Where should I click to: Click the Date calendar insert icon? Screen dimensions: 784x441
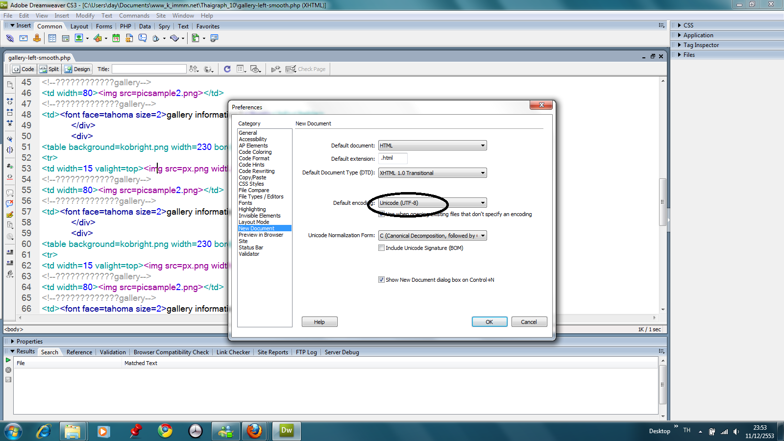point(116,38)
